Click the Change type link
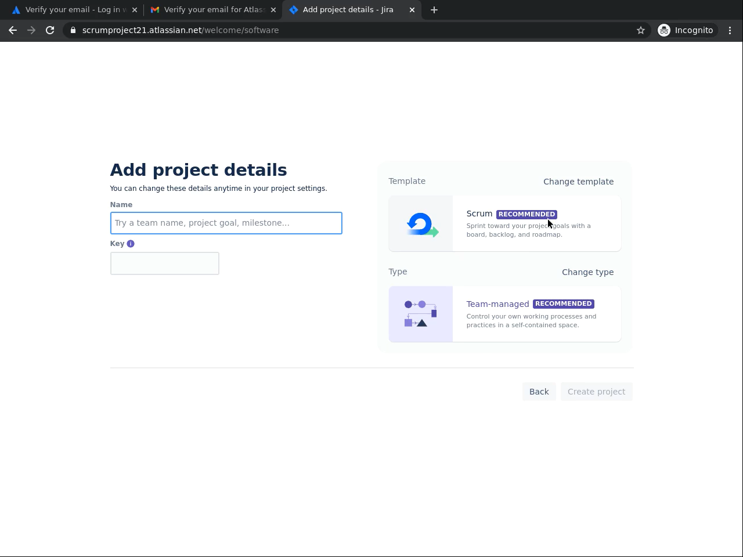Image resolution: width=743 pixels, height=557 pixels. 588,272
